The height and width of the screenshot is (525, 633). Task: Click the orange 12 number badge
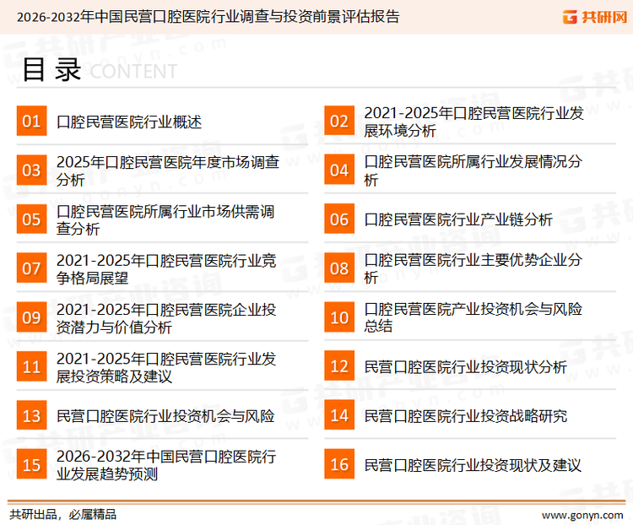(339, 366)
